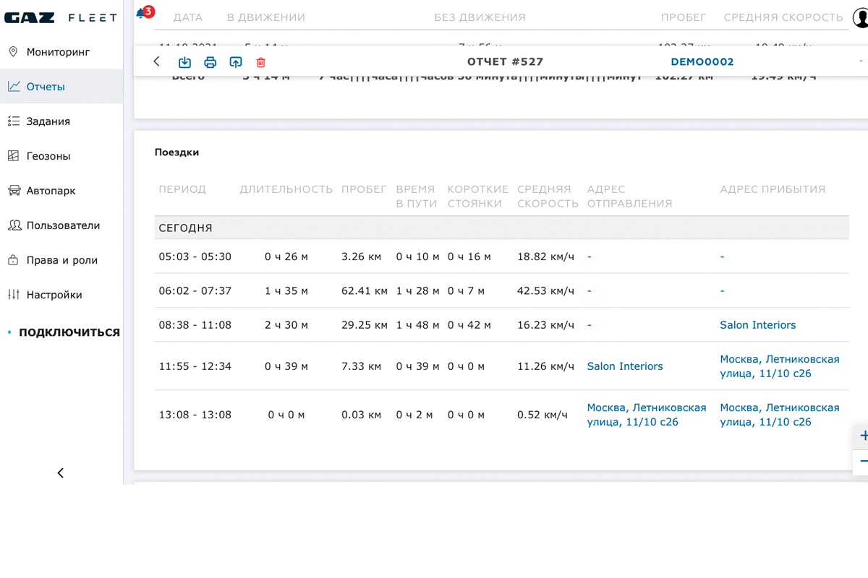Click the БЕЗ ДВИЖЕНИЯ summary header
The image size is (868, 578).
(x=480, y=17)
